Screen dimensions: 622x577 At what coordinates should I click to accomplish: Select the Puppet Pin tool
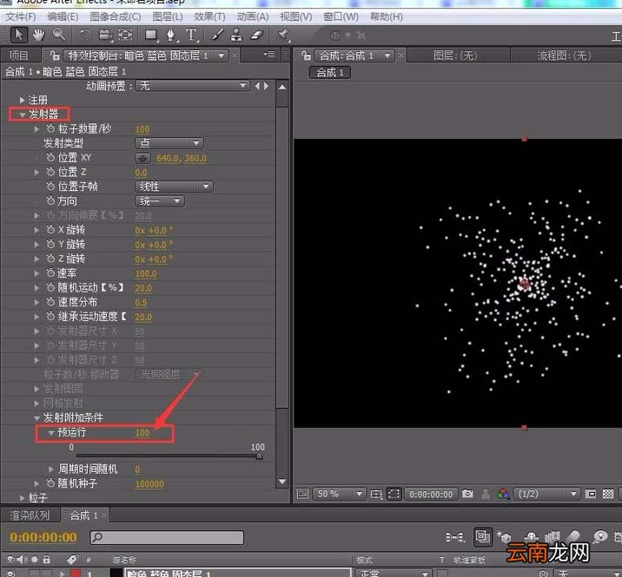pyautogui.click(x=282, y=35)
